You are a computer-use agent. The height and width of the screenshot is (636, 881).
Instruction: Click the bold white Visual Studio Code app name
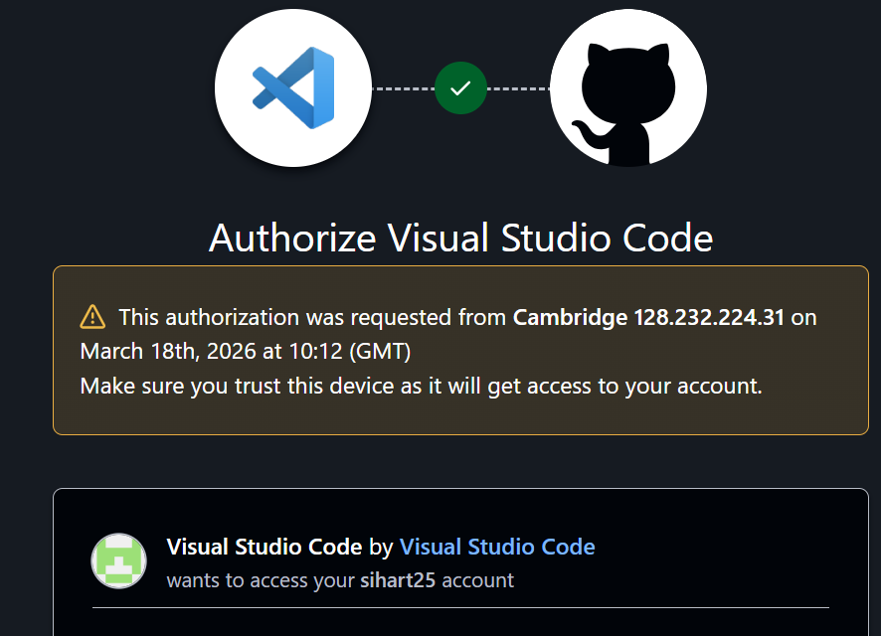click(264, 547)
